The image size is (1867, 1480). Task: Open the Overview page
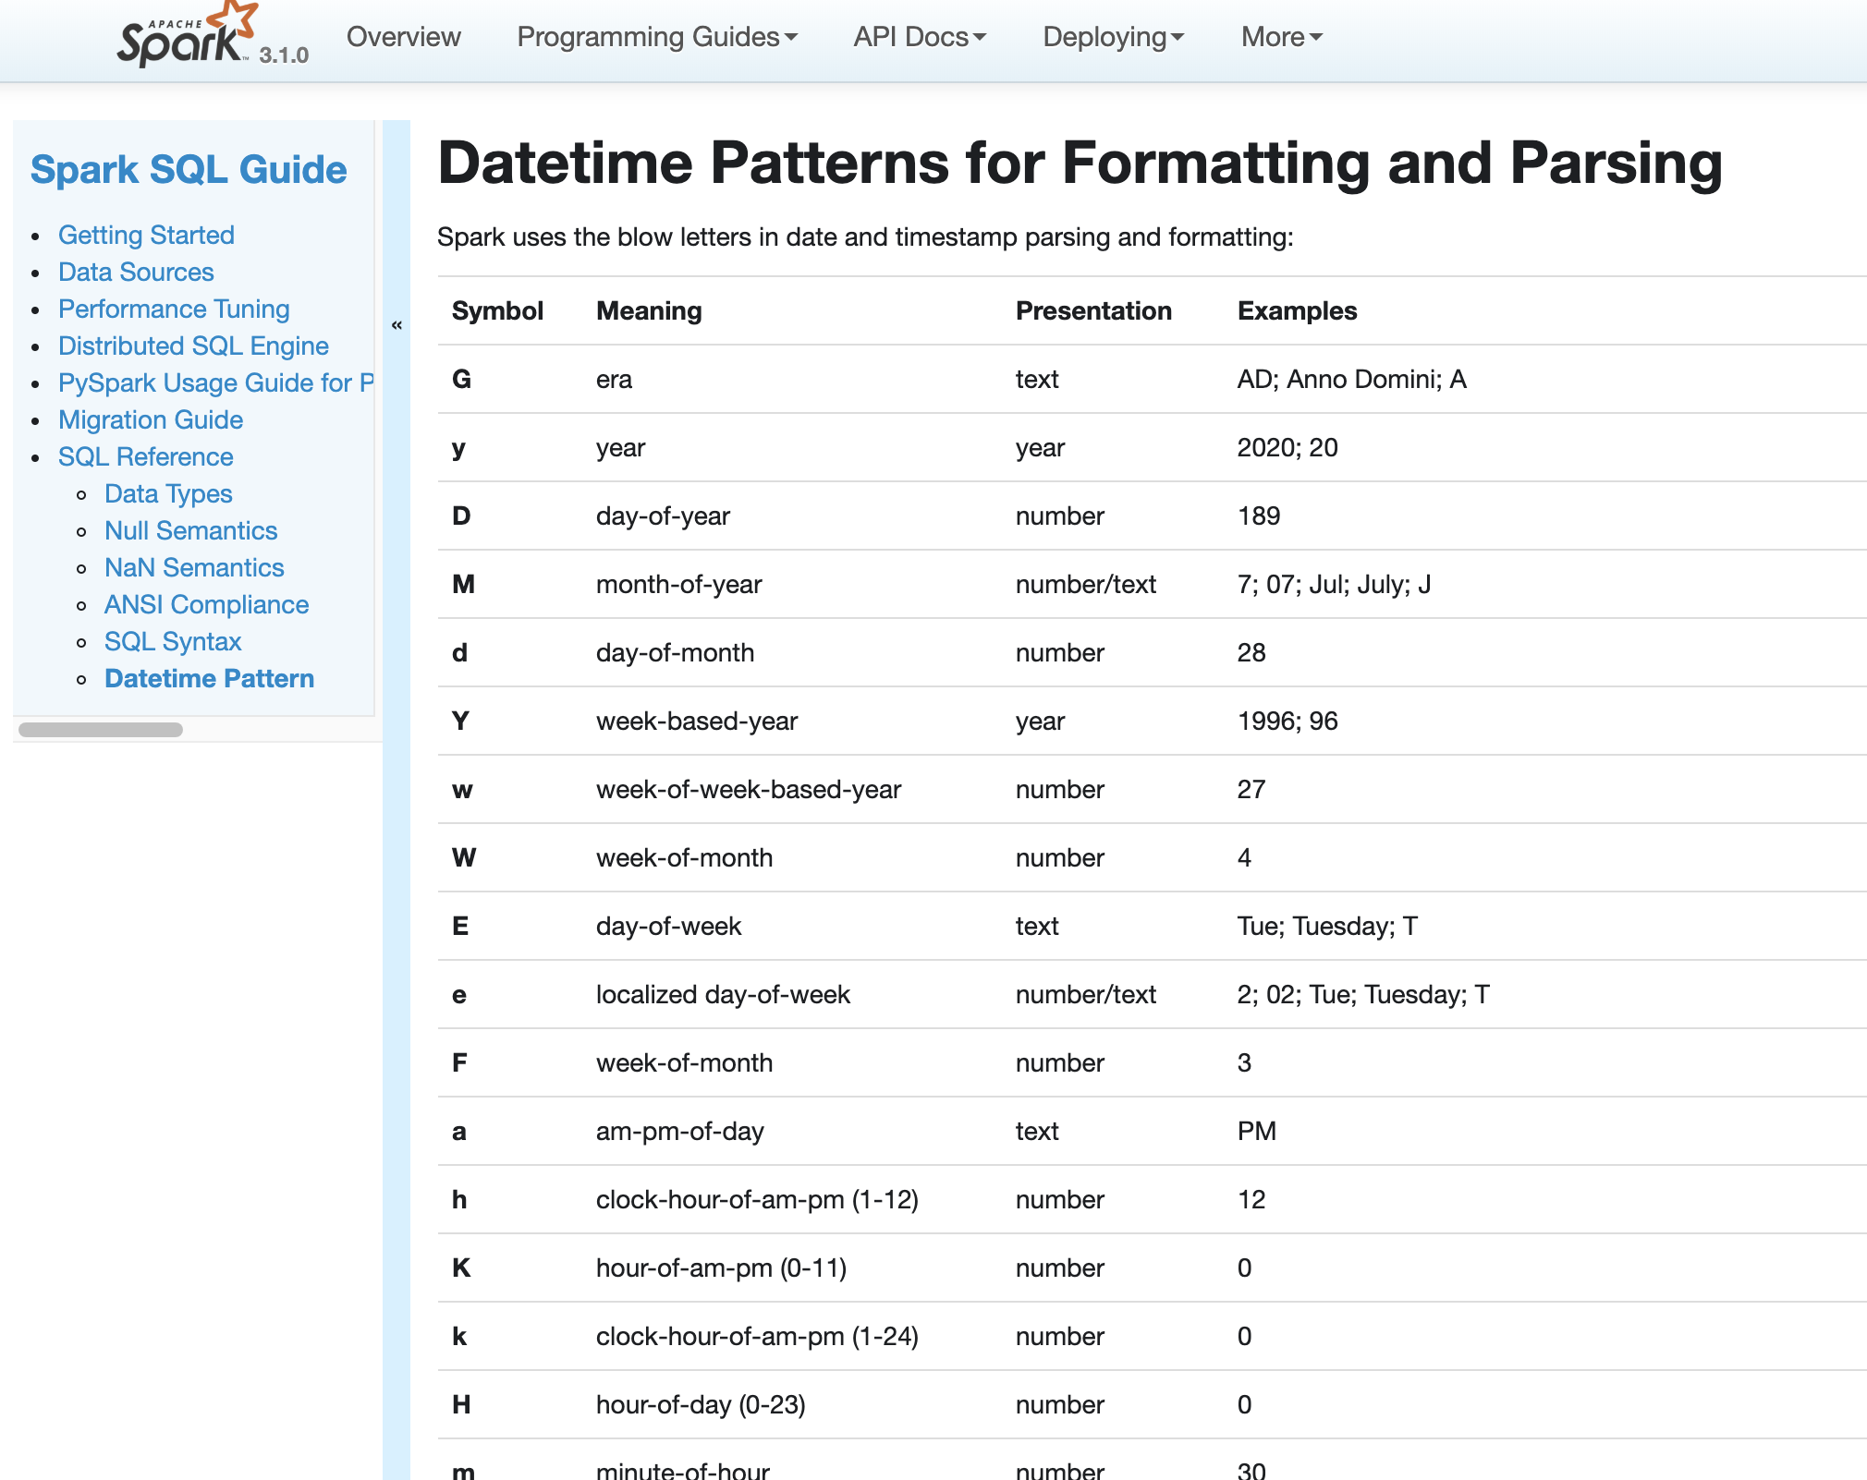point(403,37)
